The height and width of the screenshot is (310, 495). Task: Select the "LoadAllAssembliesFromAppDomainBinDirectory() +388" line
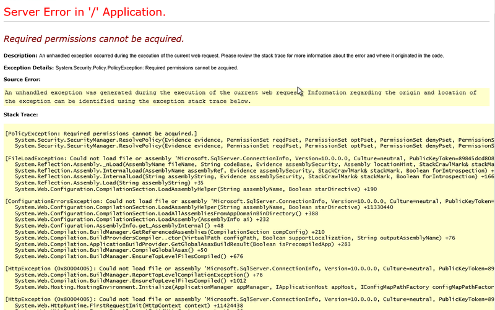click(166, 213)
